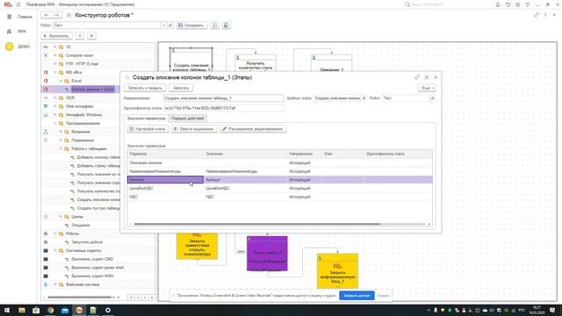Open File Explorer on the taskbar

22,310
